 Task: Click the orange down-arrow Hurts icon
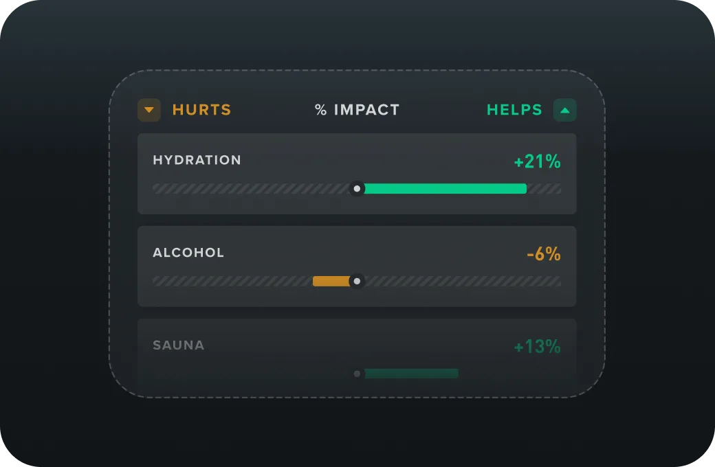[x=149, y=110]
